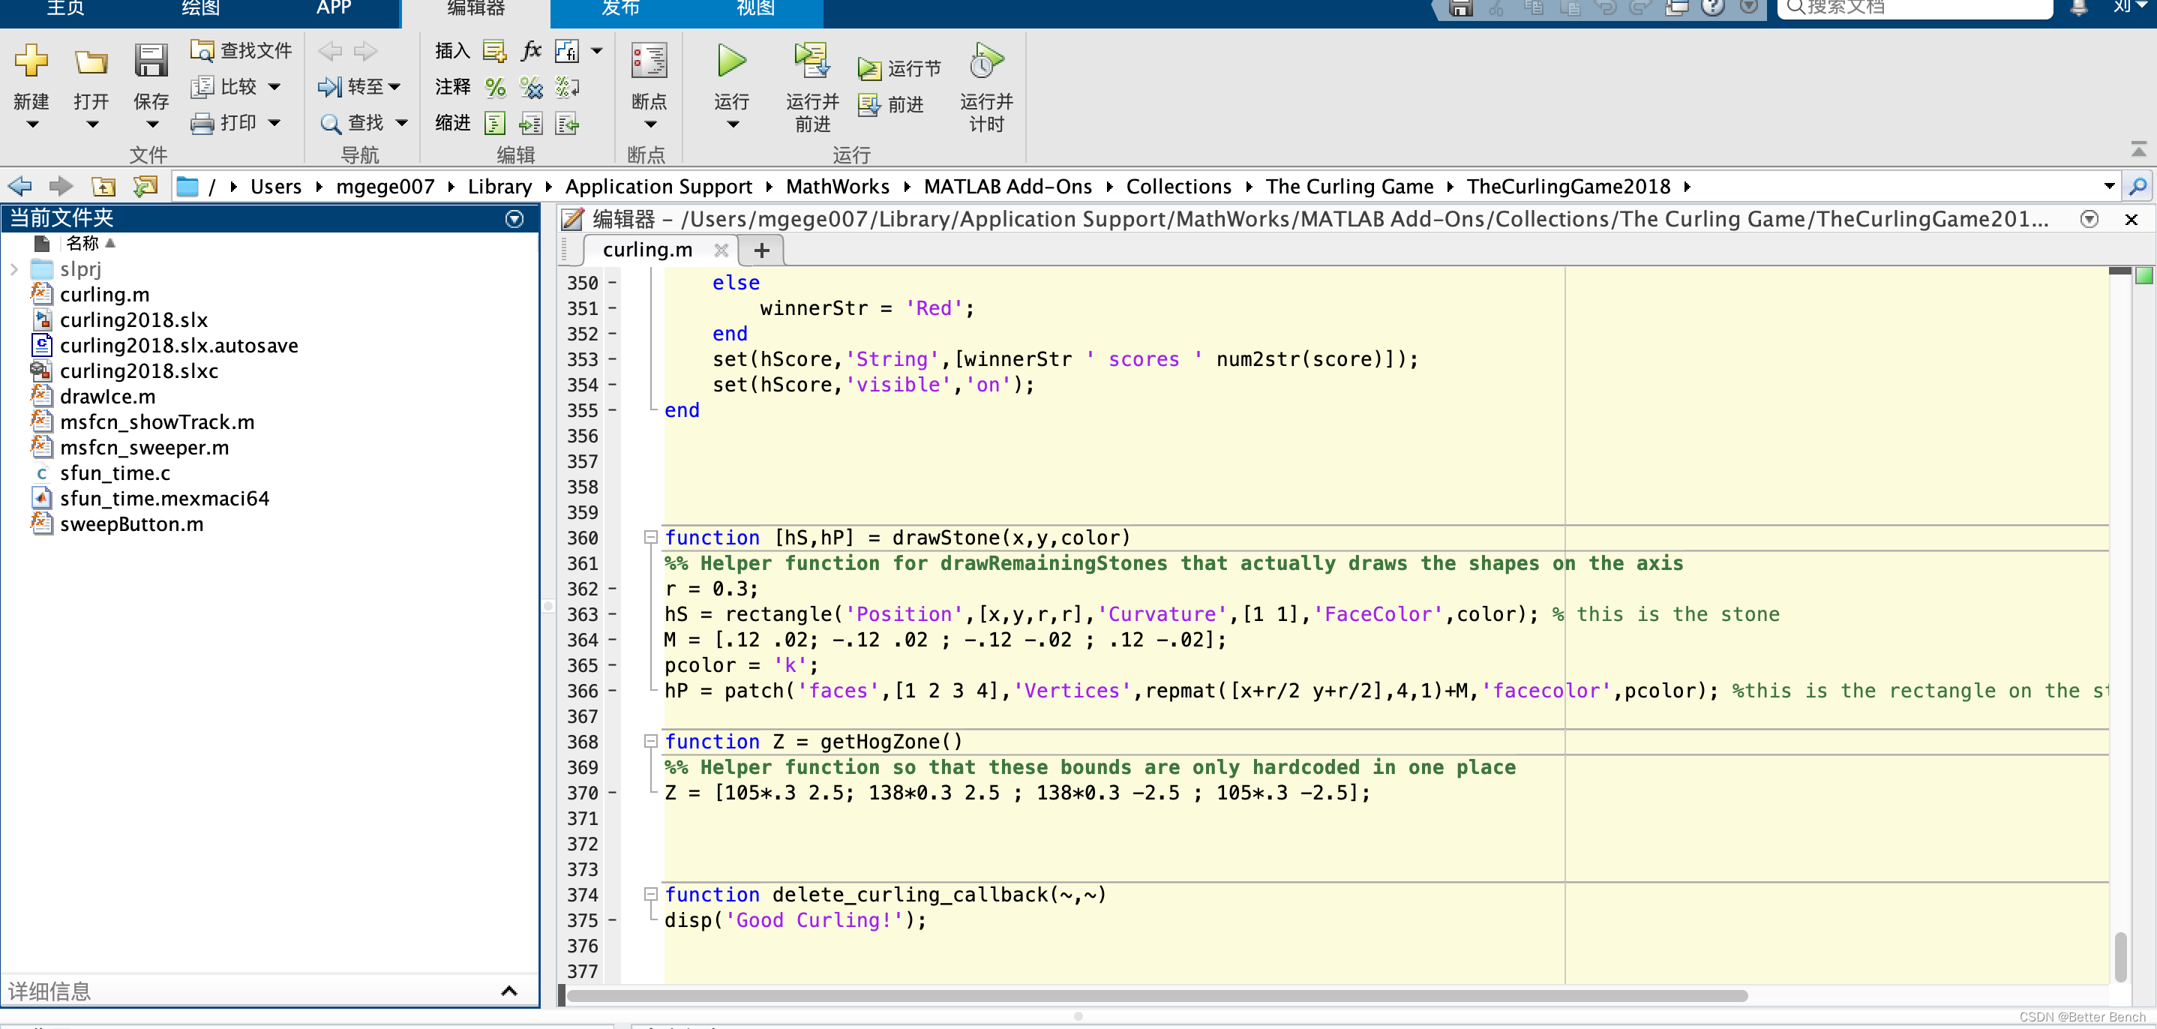Collapse the drawStone function code fold
Screen dimensions: 2157x1029
pyautogui.click(x=649, y=538)
